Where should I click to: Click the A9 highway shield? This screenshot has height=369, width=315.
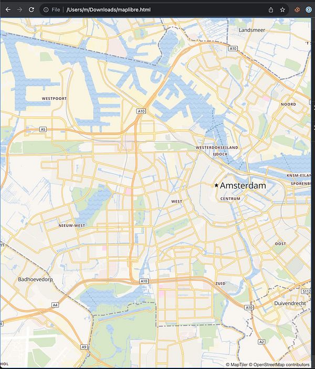click(84, 346)
